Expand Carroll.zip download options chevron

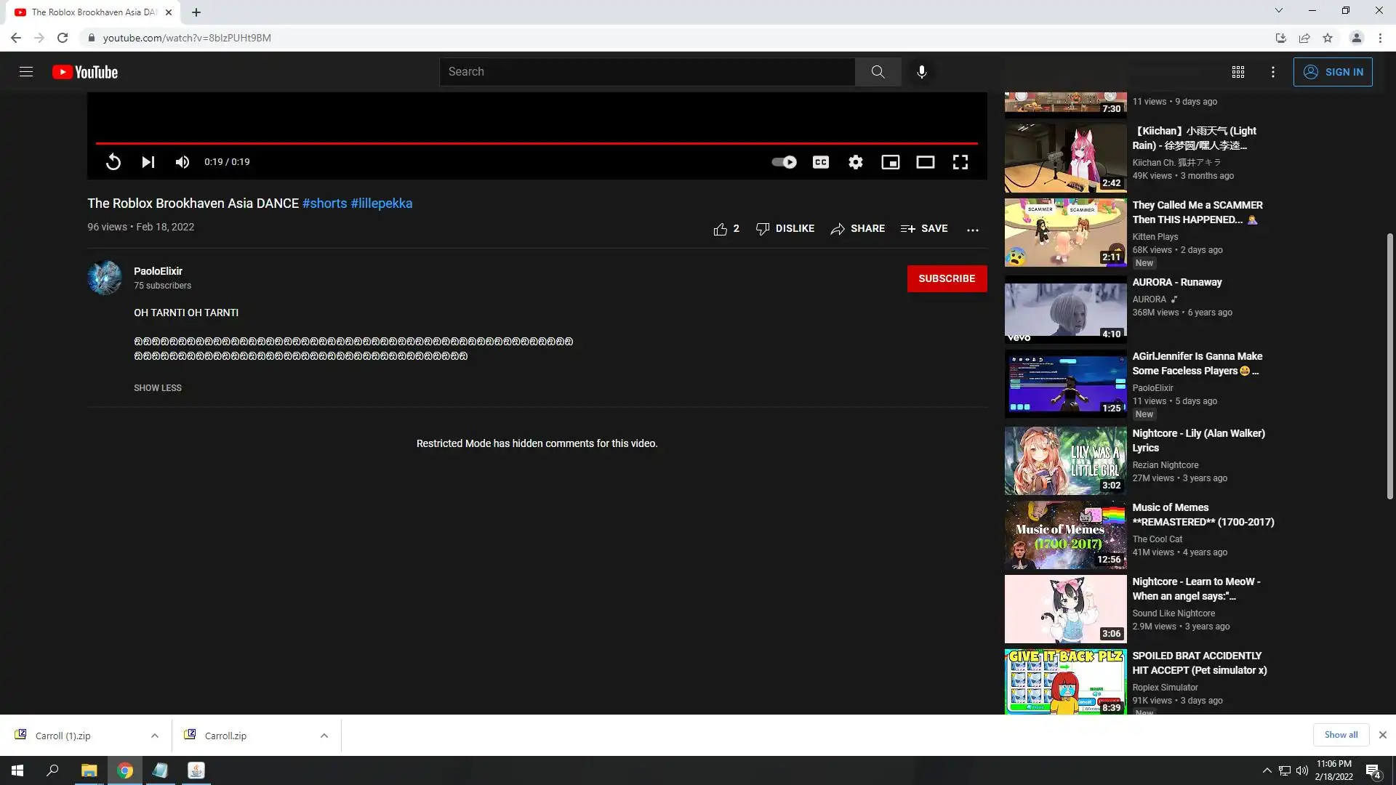[x=324, y=736]
